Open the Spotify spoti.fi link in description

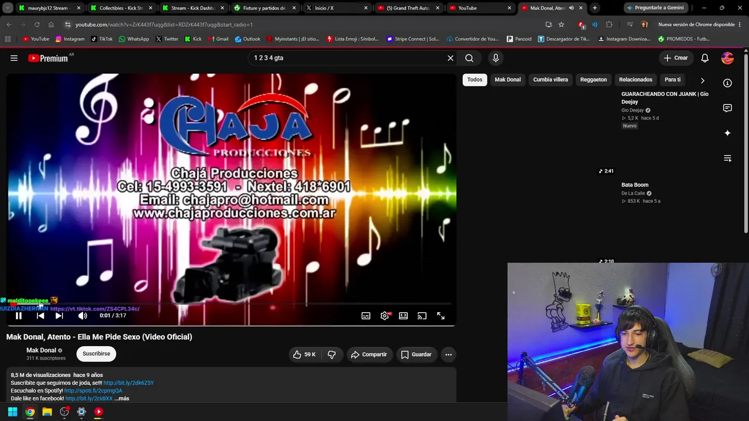[x=93, y=391]
